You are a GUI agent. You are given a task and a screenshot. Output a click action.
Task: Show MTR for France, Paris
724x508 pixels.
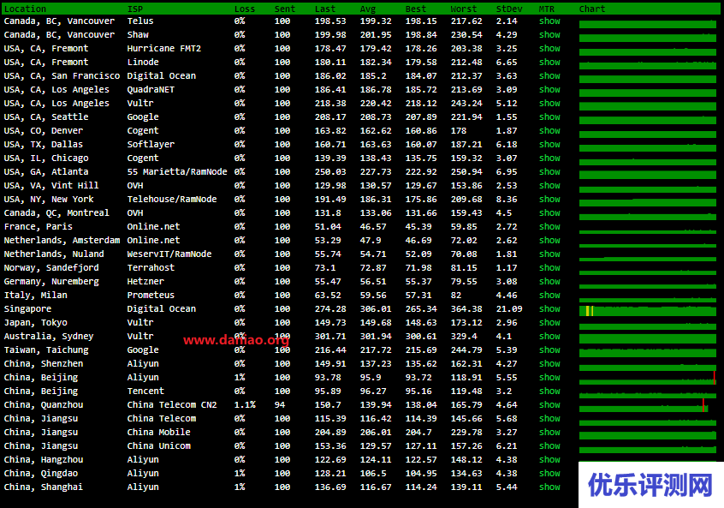(x=549, y=226)
